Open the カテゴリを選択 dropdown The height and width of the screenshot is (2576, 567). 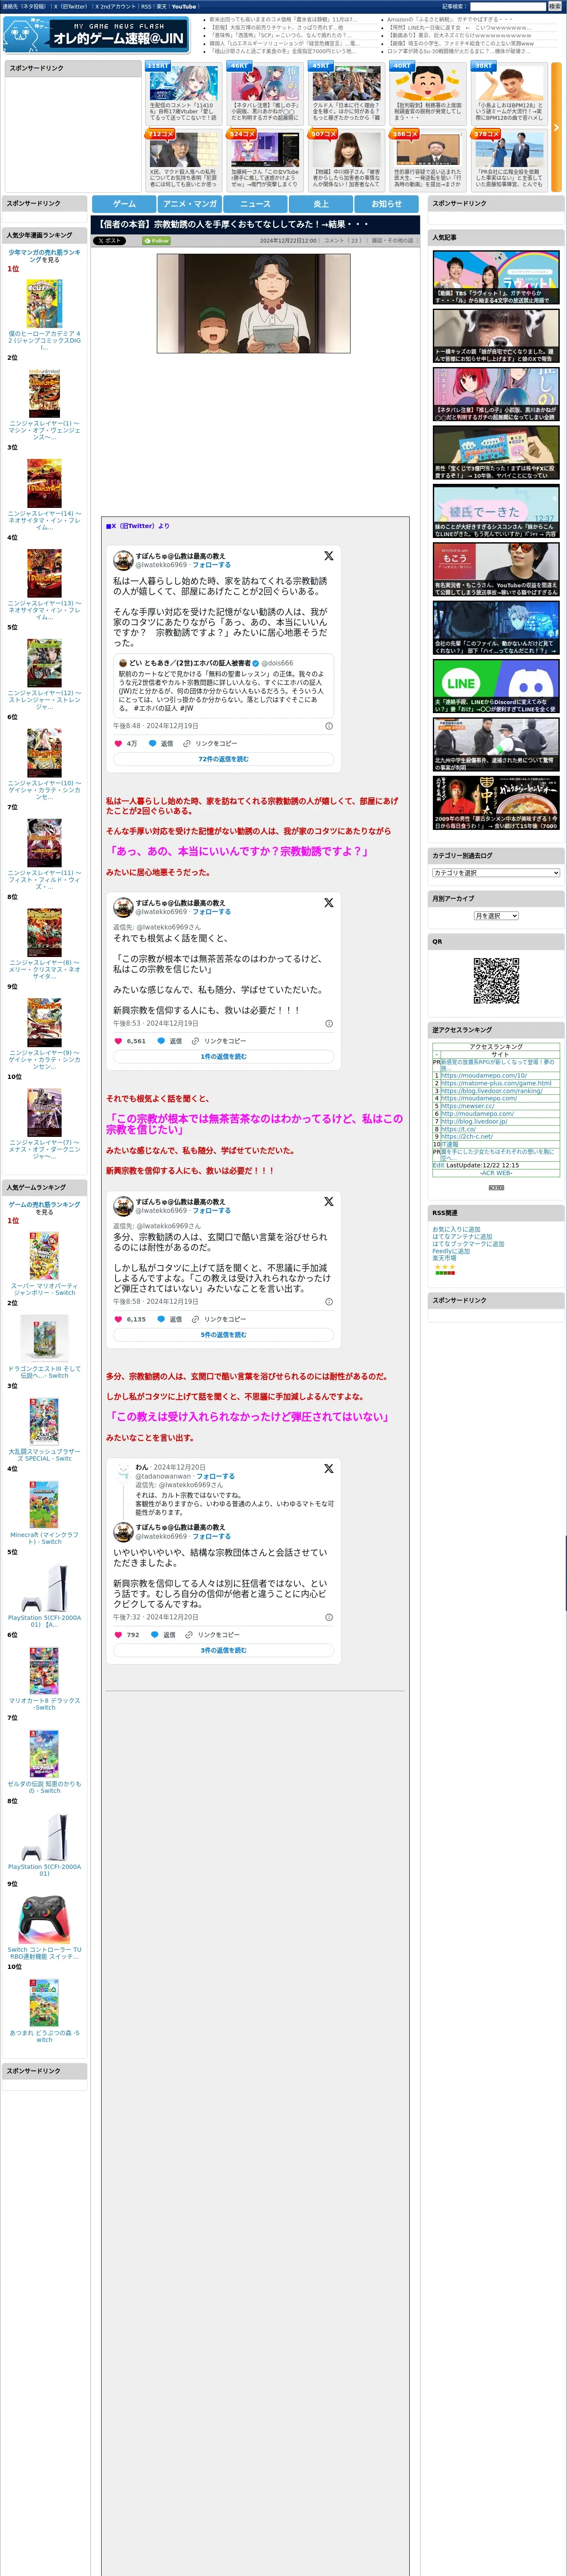tap(496, 873)
